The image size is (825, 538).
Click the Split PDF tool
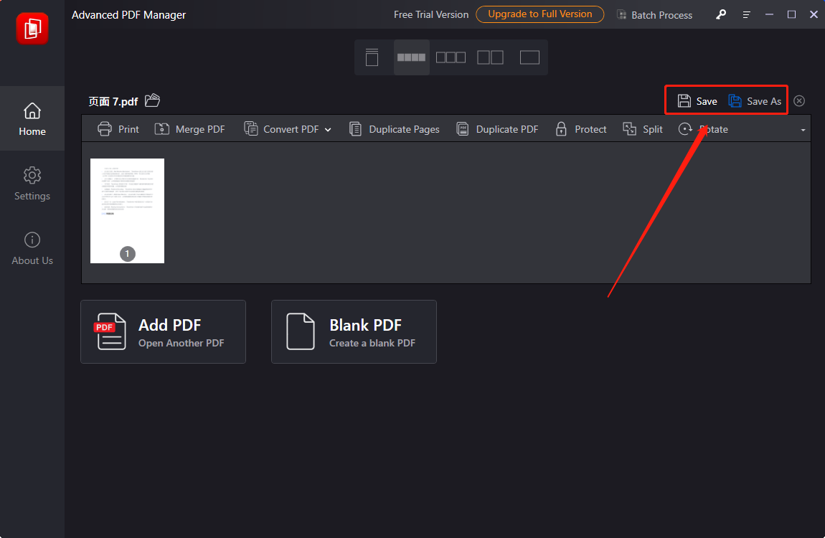click(643, 129)
